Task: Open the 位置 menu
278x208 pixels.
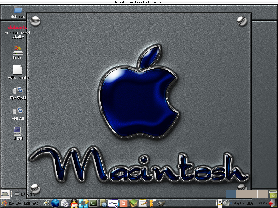Action: [x=27, y=203]
